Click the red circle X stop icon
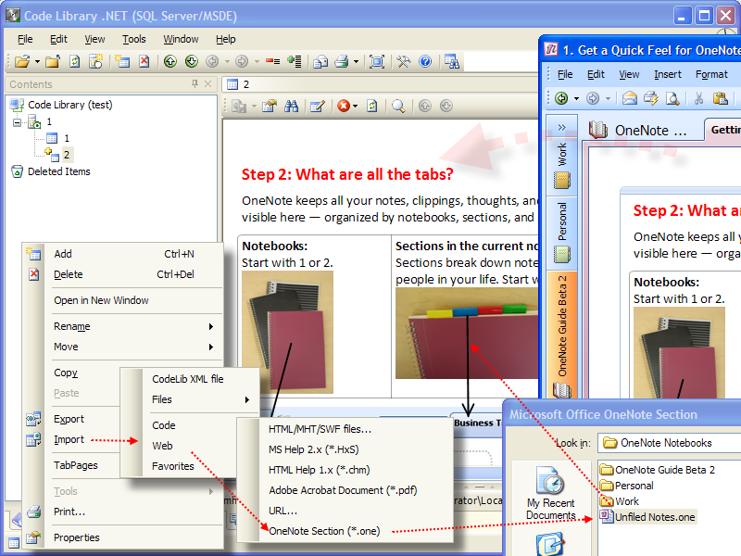Screen dimensions: 741x556 click(x=344, y=106)
